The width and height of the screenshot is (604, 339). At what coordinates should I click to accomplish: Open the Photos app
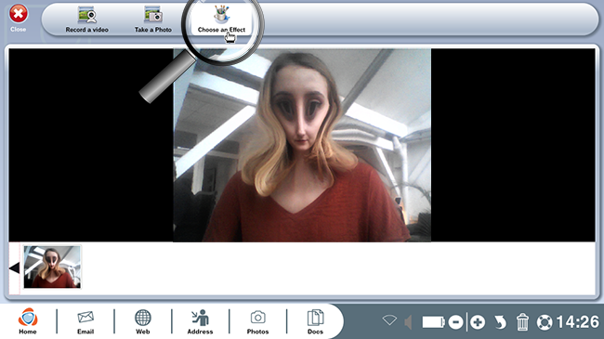(257, 322)
